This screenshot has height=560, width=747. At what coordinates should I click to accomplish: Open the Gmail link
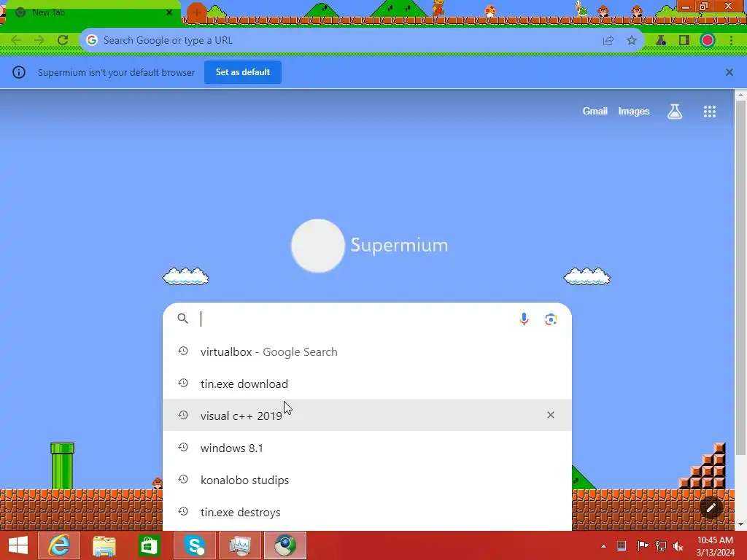pos(595,111)
